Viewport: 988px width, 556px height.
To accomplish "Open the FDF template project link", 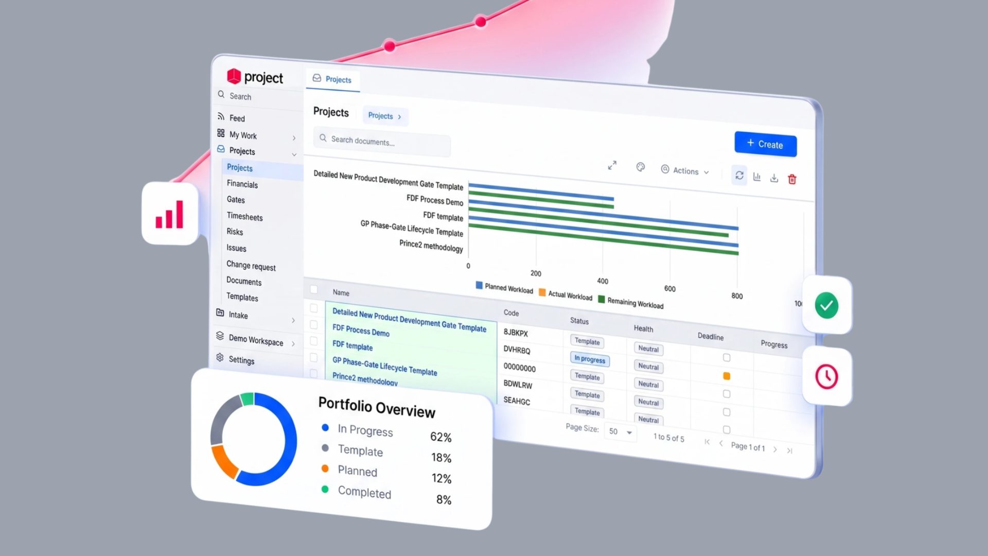I will pos(352,345).
